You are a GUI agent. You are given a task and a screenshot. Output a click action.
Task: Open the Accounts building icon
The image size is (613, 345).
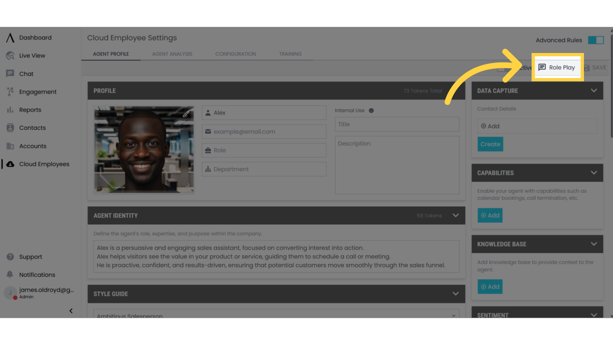[x=10, y=146]
